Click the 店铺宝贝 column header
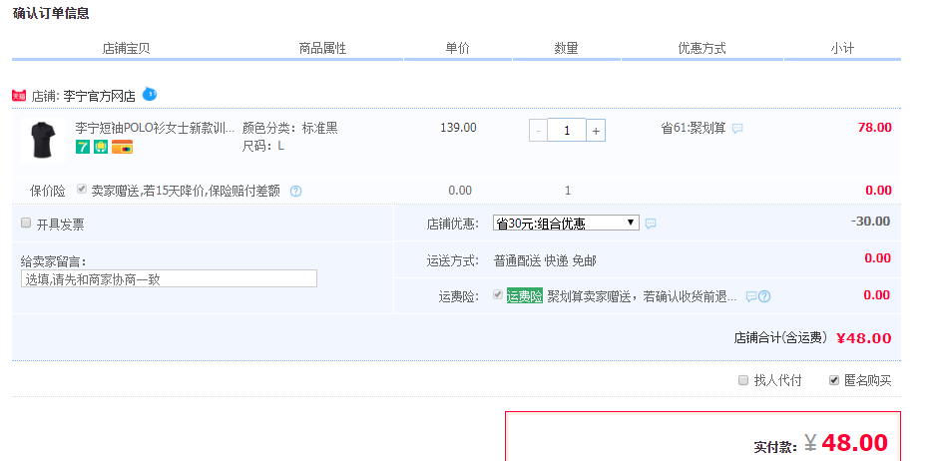The width and height of the screenshot is (936, 461). pyautogui.click(x=126, y=49)
